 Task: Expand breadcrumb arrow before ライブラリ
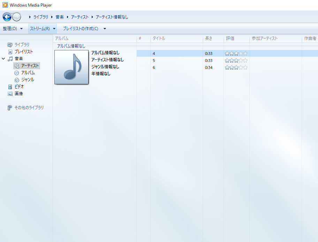30,17
